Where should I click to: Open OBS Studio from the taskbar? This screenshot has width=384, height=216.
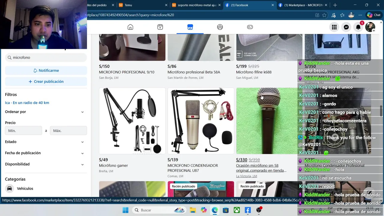tap(259, 210)
